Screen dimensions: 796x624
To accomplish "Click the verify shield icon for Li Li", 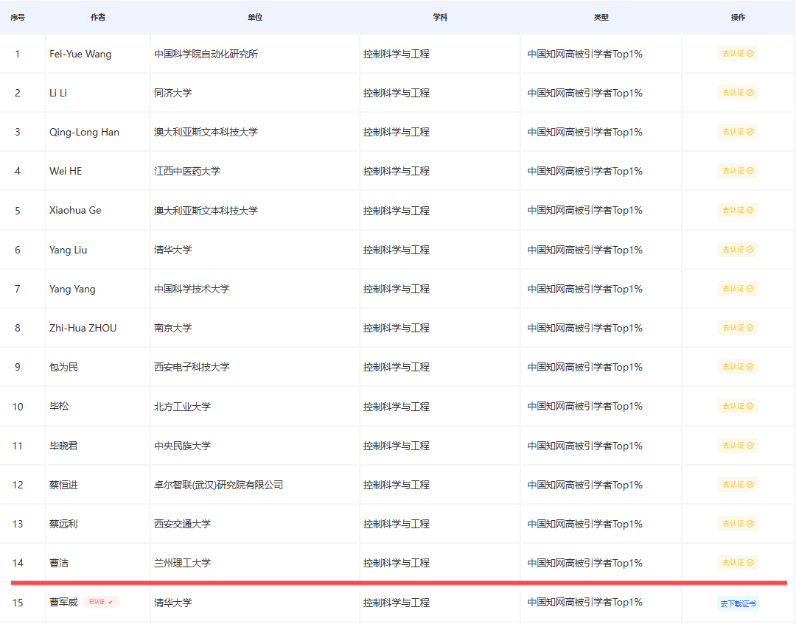I will [x=750, y=93].
